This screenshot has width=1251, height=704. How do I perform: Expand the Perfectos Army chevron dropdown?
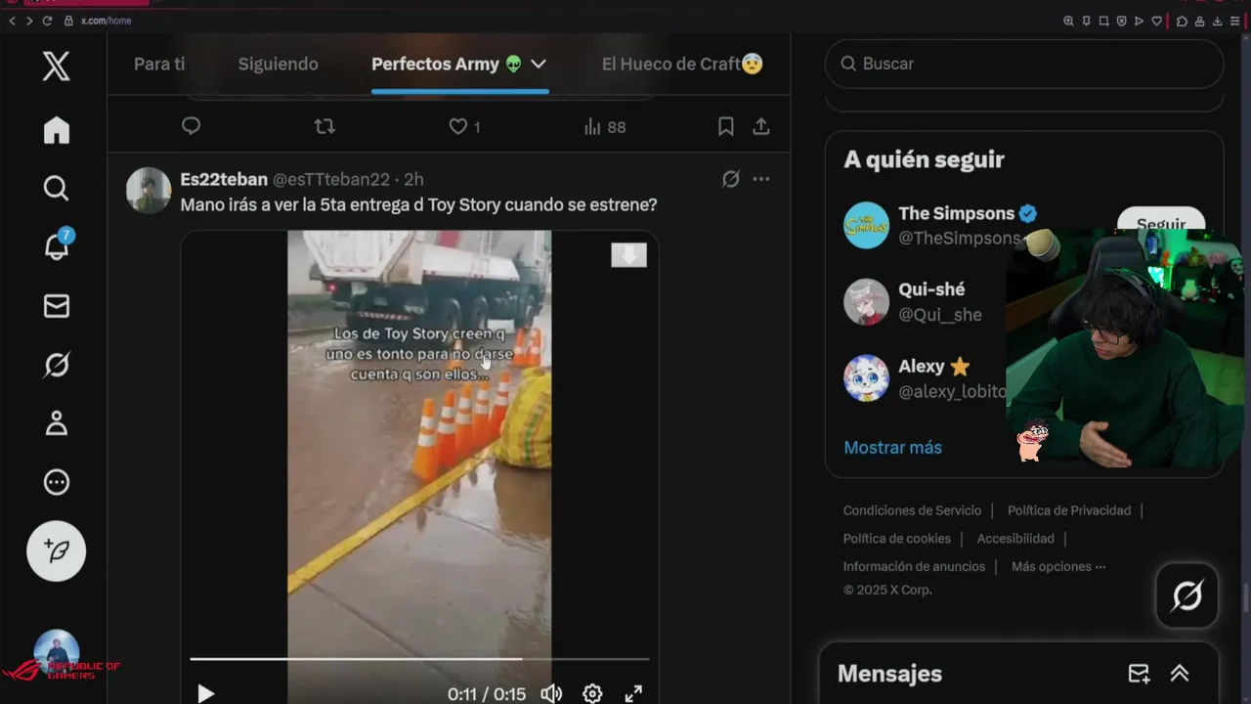(539, 64)
